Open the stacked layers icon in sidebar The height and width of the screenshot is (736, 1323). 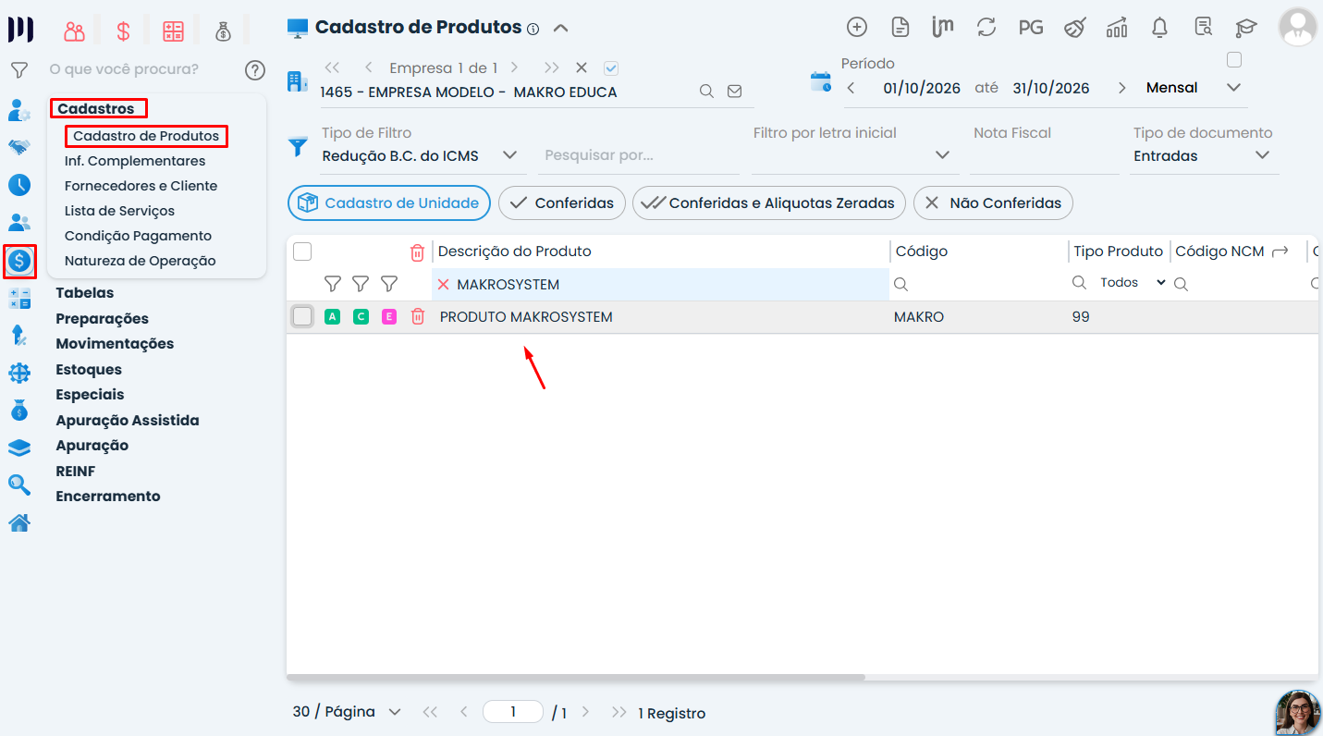19,448
